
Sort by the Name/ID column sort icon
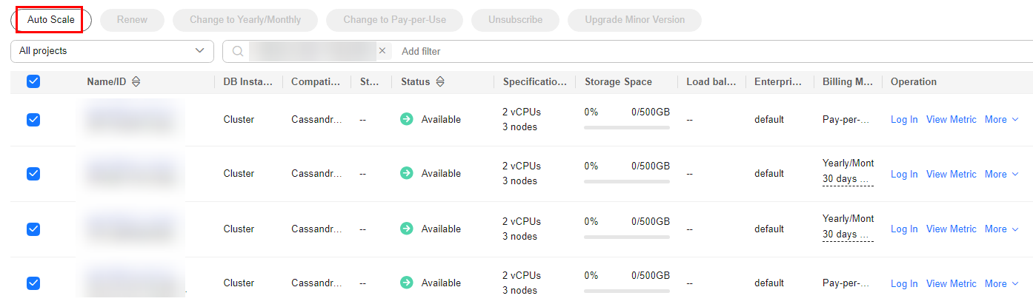[x=136, y=82]
